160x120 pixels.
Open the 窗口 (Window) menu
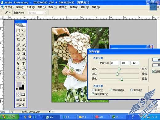pos(85,7)
